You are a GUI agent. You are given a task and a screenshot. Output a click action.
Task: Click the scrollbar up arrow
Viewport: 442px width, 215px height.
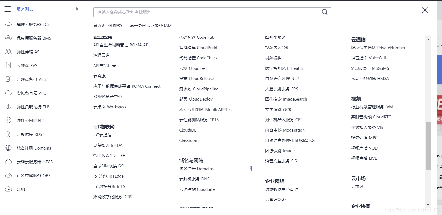pyautogui.click(x=428, y=40)
